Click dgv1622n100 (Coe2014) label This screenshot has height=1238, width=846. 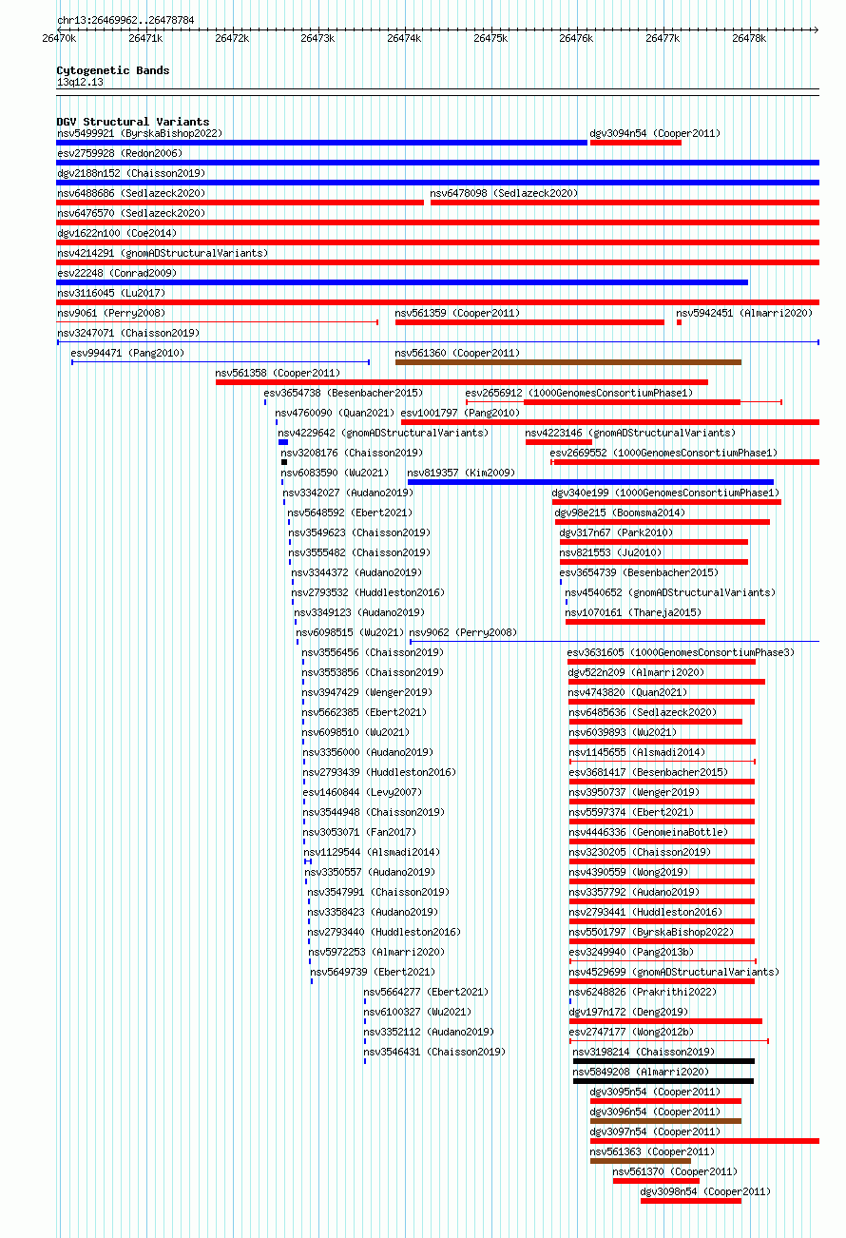[x=116, y=233]
